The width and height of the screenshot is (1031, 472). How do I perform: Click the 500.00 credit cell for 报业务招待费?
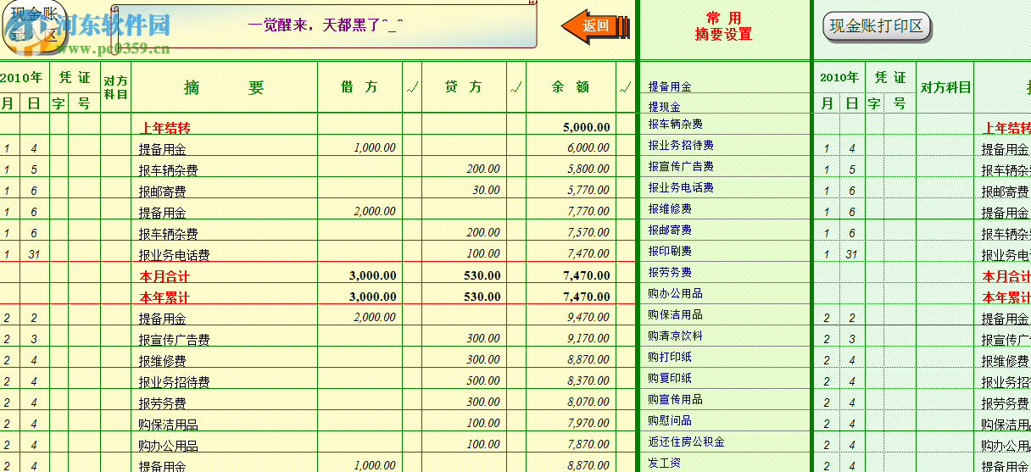pos(483,381)
